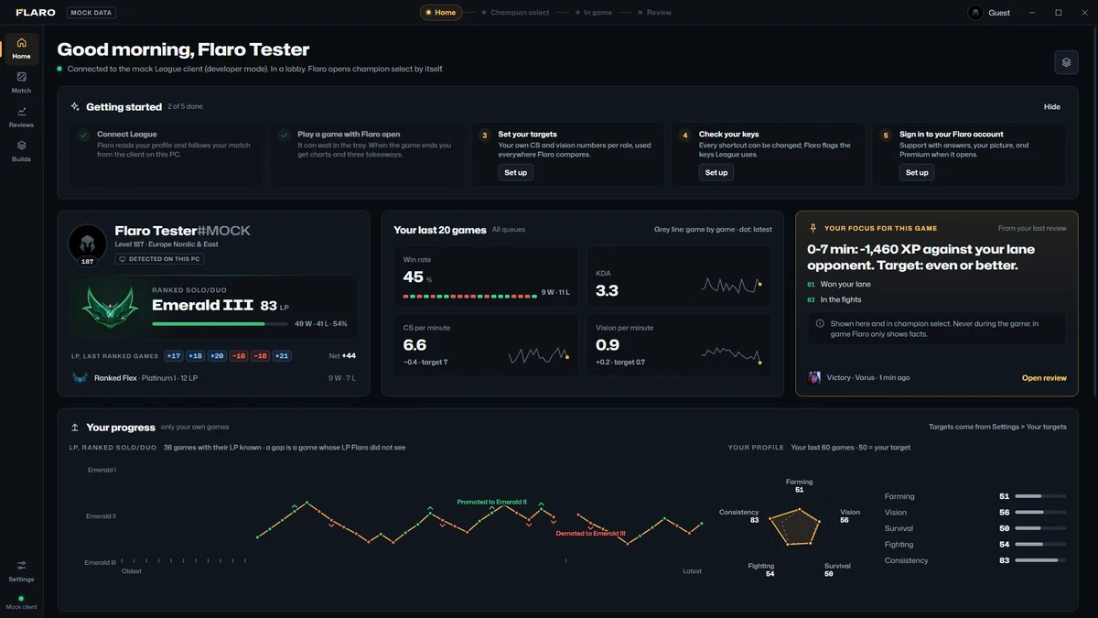Image resolution: width=1098 pixels, height=618 pixels.
Task: Click the Emerald III LP progress bar
Action: [x=220, y=324]
